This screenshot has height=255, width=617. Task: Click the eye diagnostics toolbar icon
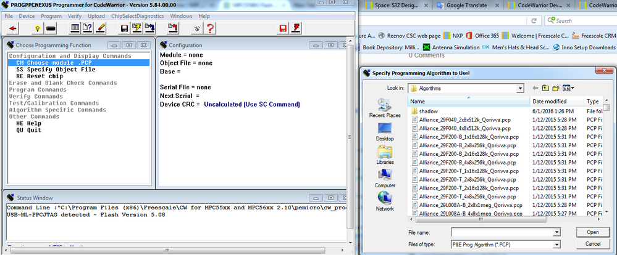(x=198, y=28)
